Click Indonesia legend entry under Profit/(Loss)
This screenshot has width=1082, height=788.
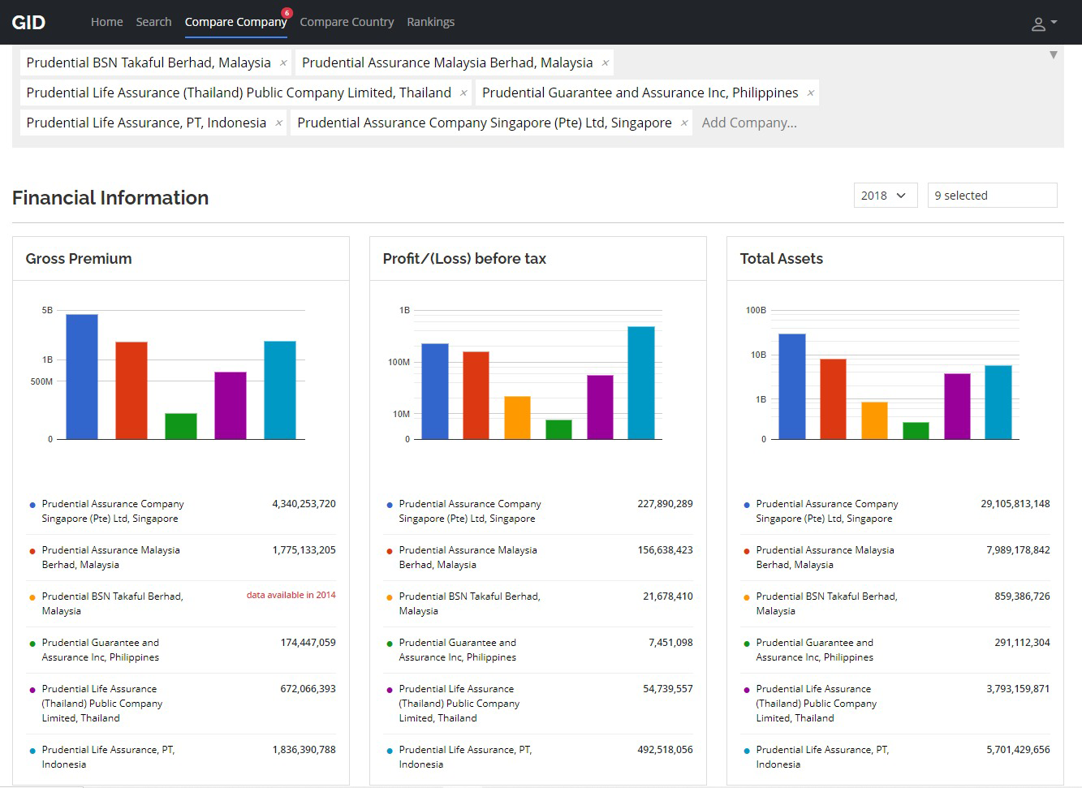465,757
